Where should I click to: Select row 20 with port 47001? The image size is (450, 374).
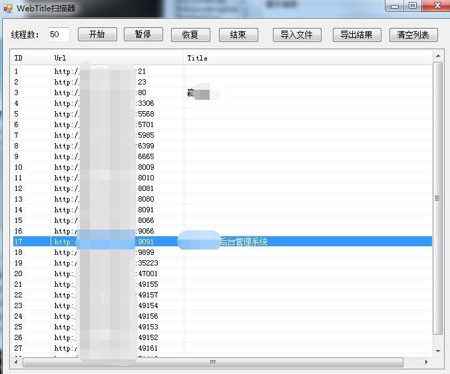(x=200, y=274)
